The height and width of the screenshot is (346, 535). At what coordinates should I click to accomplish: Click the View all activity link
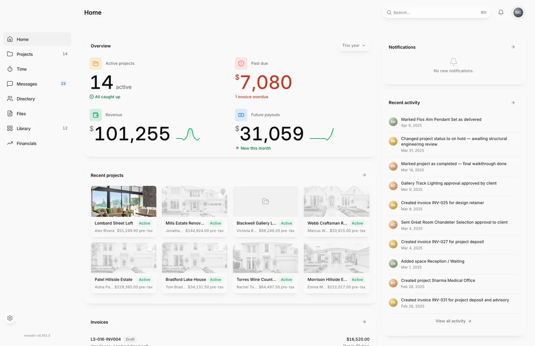(x=453, y=321)
